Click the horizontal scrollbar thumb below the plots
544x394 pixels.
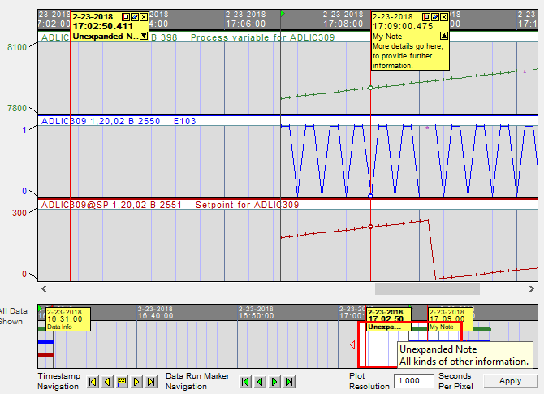pos(426,288)
